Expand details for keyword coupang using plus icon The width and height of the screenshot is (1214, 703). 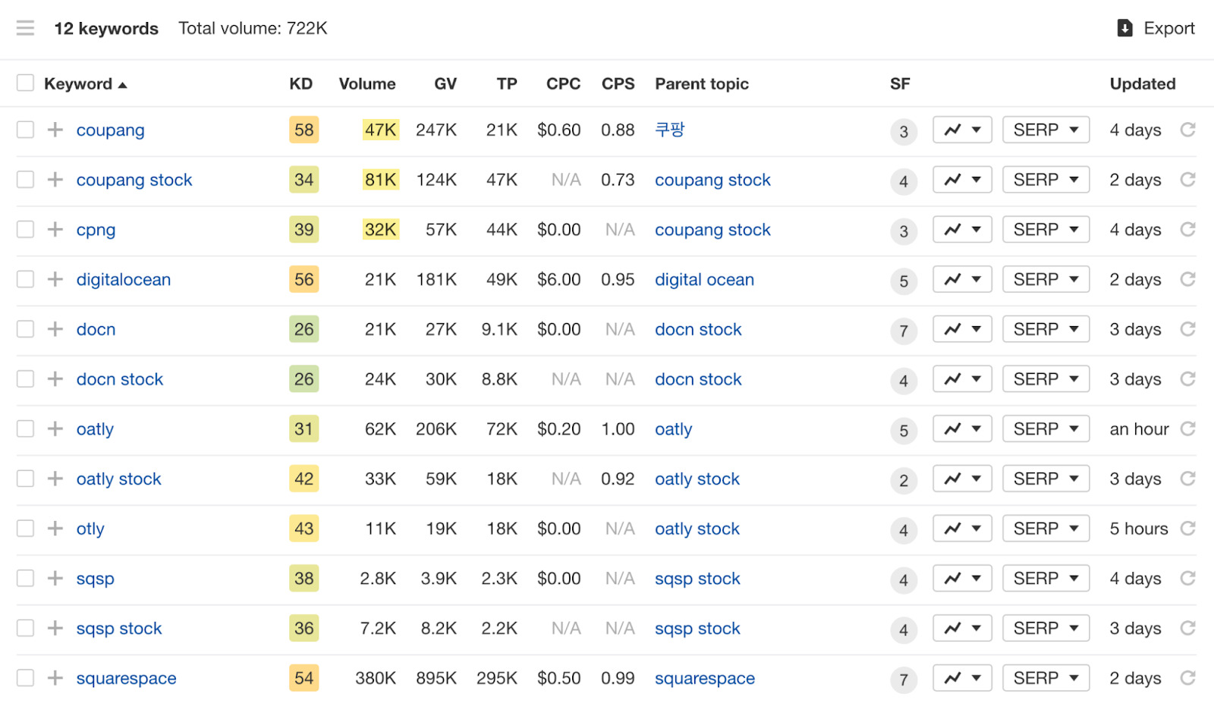click(54, 130)
